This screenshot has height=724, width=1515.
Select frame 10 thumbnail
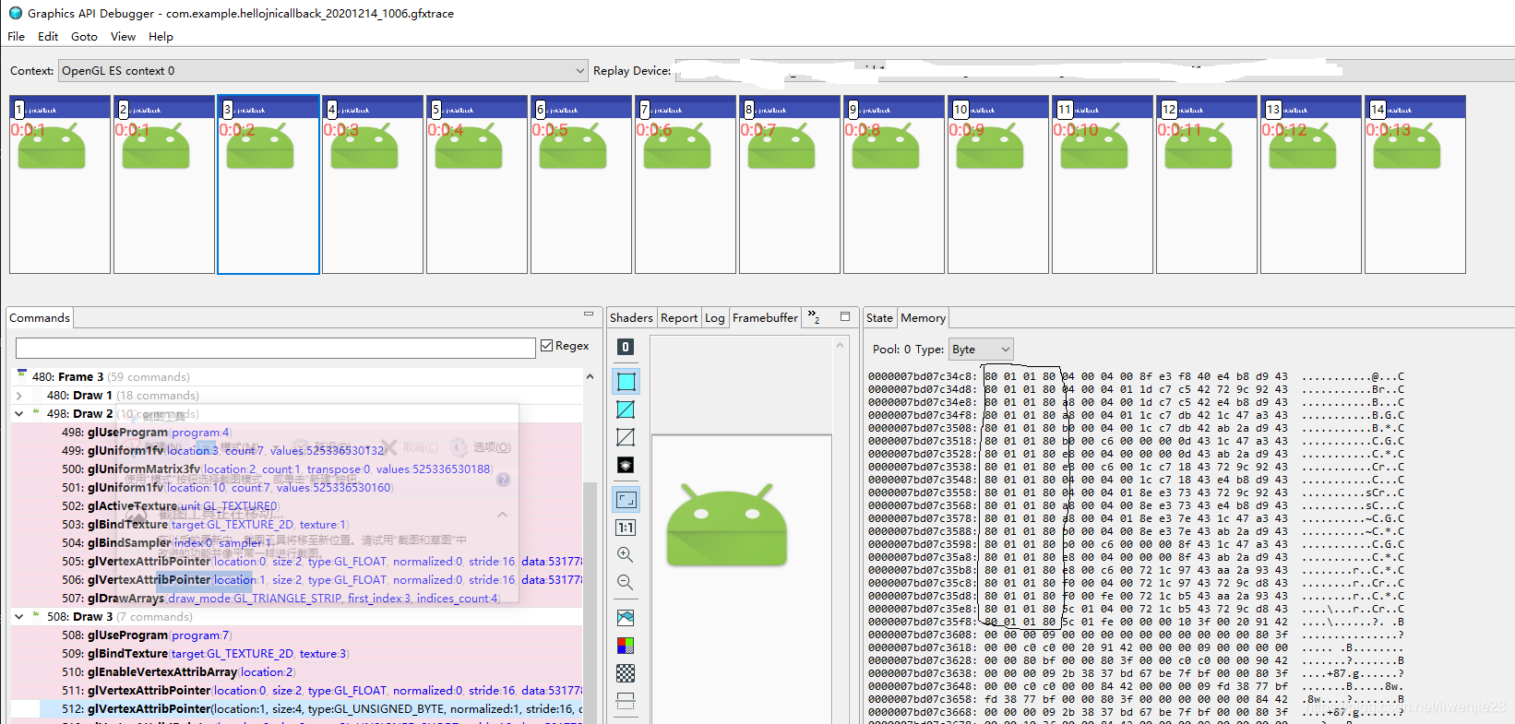click(x=998, y=184)
